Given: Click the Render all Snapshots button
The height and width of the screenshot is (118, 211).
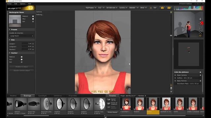Looking at the screenshot, I should pos(112,104).
